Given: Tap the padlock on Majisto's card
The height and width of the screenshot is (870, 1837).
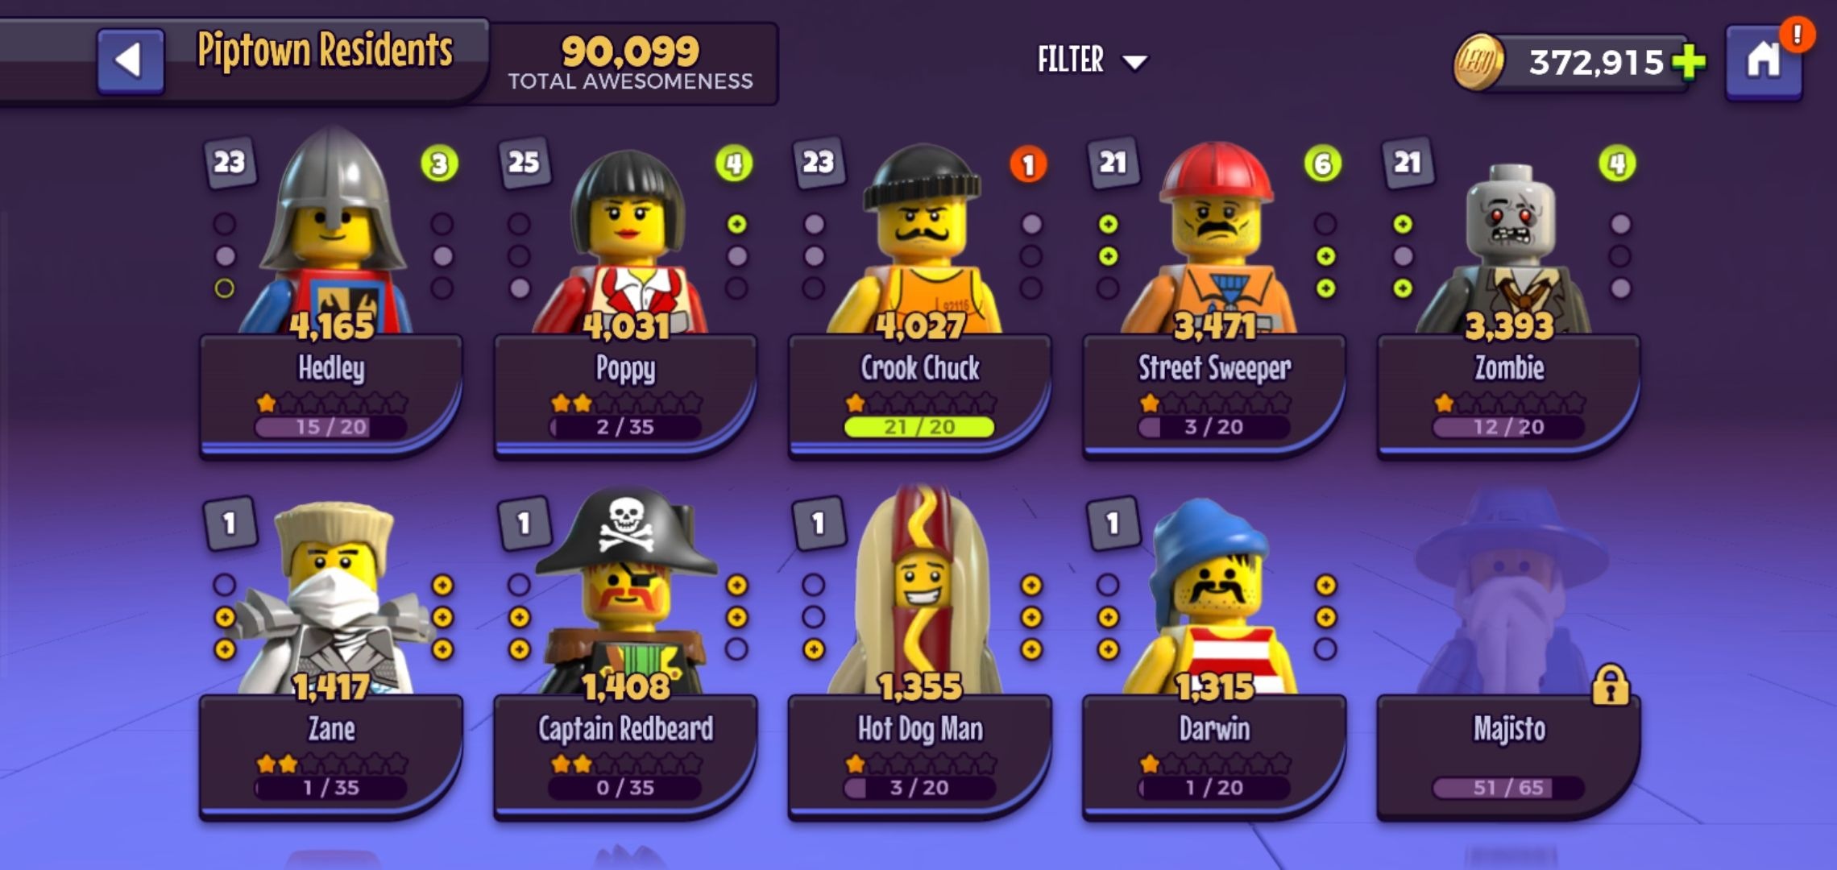Looking at the screenshot, I should tap(1611, 686).
